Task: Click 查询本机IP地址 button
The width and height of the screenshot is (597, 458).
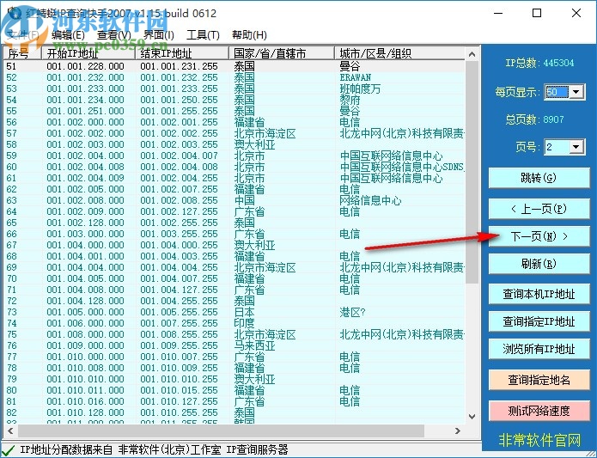Action: (x=539, y=294)
